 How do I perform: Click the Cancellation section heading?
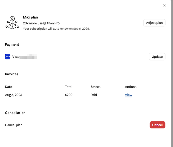15,113
